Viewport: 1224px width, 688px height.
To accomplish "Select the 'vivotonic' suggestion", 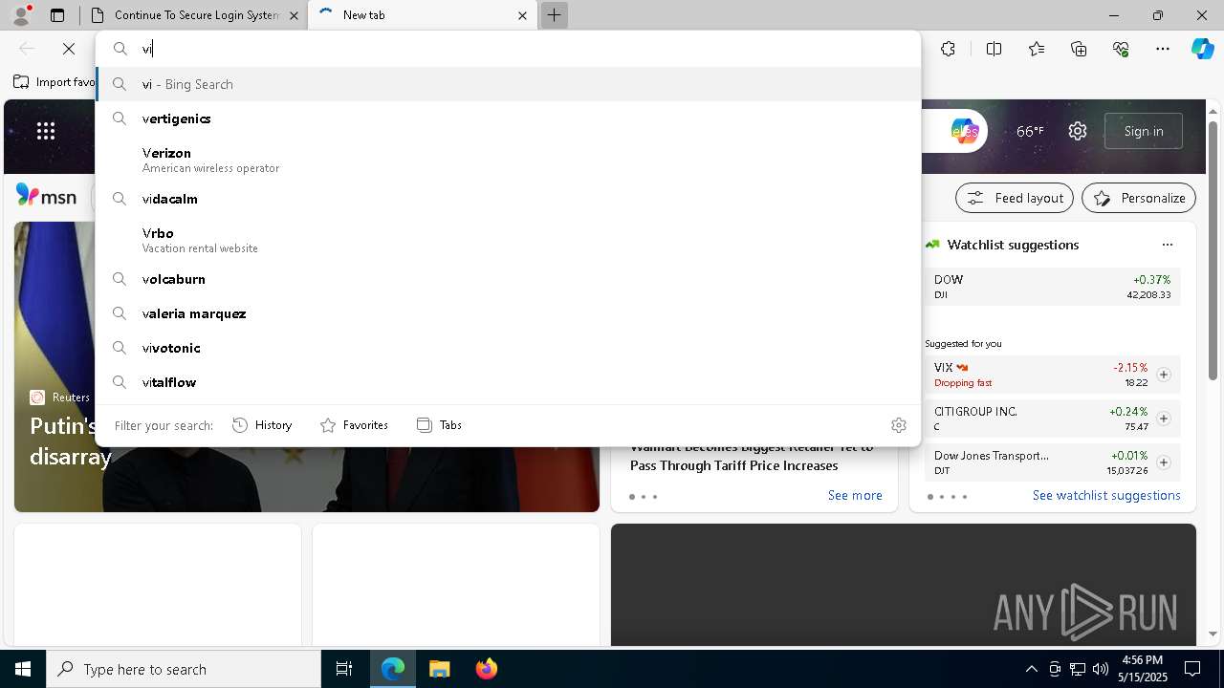I will (x=508, y=348).
